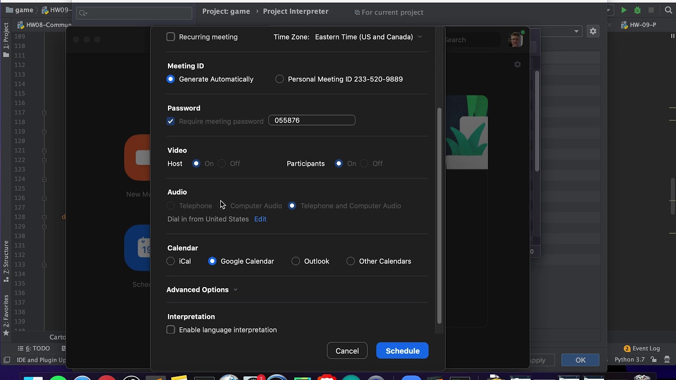Click the inspector hat icon in status bar

point(666,359)
